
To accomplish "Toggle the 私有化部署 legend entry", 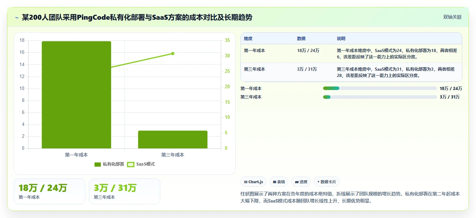I will [x=109, y=164].
